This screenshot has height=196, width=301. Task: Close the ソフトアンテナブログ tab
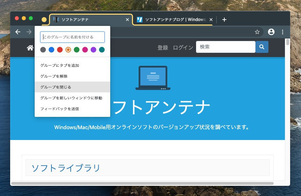tap(211, 20)
